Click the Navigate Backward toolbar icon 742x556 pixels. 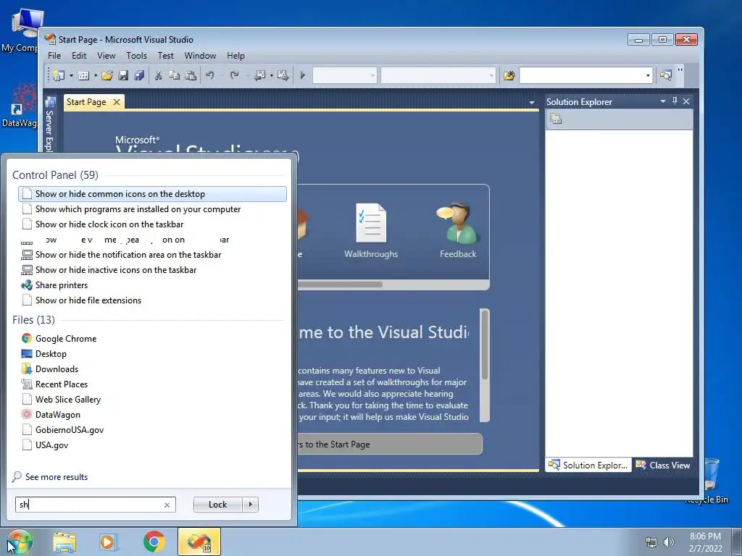[x=259, y=75]
